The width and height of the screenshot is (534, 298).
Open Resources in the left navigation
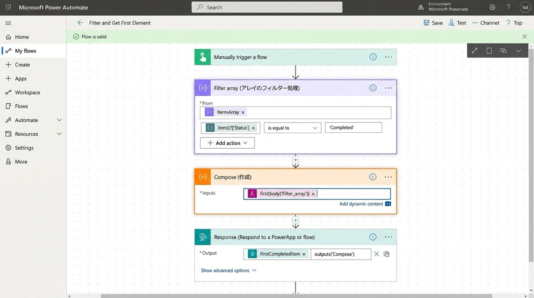(x=26, y=134)
